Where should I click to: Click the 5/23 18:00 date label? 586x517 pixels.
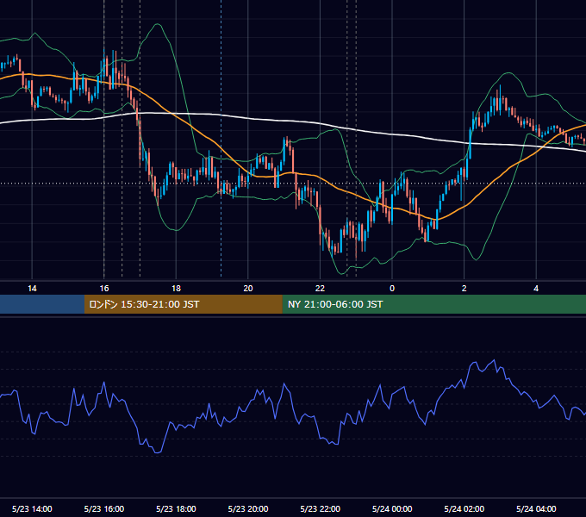pyautogui.click(x=176, y=508)
